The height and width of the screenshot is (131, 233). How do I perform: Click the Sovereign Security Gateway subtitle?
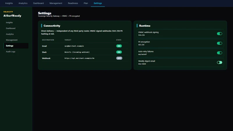click(x=59, y=16)
